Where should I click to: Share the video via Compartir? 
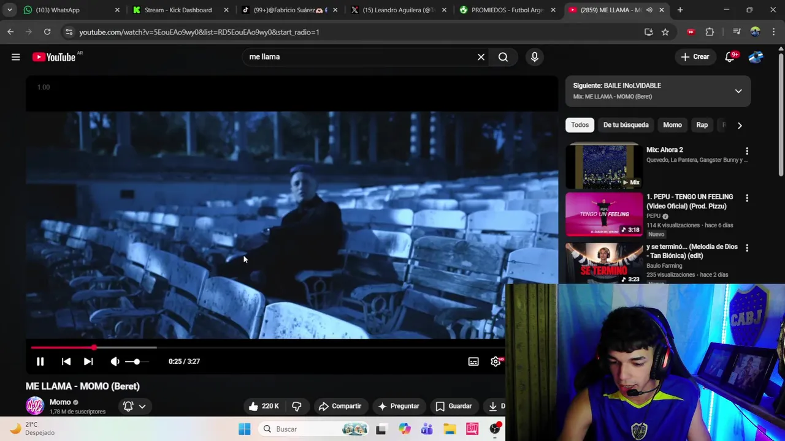point(340,406)
